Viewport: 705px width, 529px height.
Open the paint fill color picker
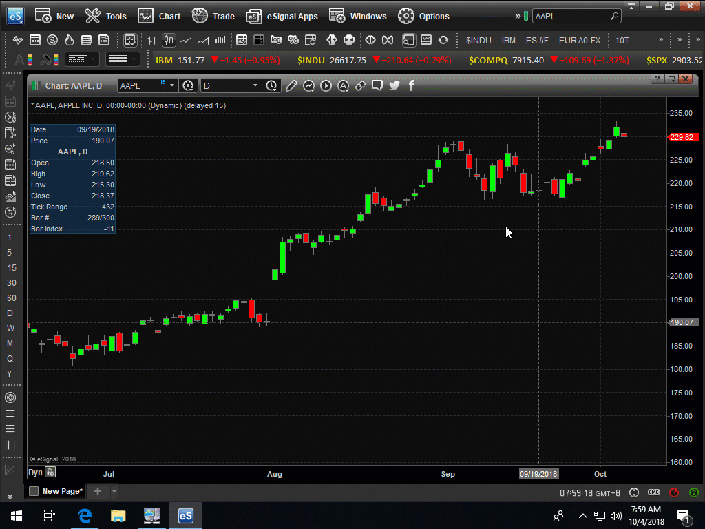click(x=50, y=59)
